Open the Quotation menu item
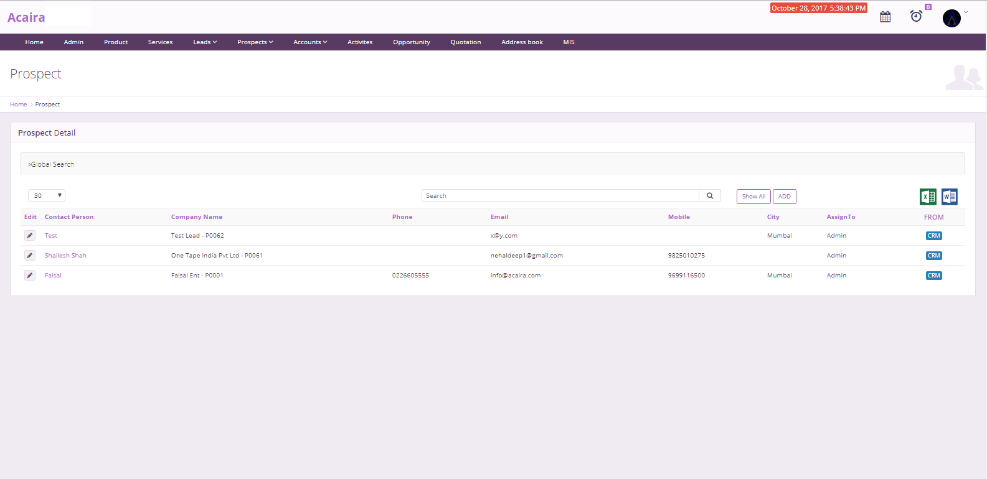Image resolution: width=987 pixels, height=479 pixels. pos(465,42)
